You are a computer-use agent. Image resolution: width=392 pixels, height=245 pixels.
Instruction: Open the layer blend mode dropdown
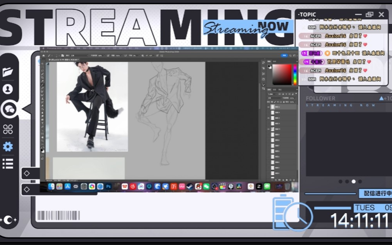[x=275, y=98]
